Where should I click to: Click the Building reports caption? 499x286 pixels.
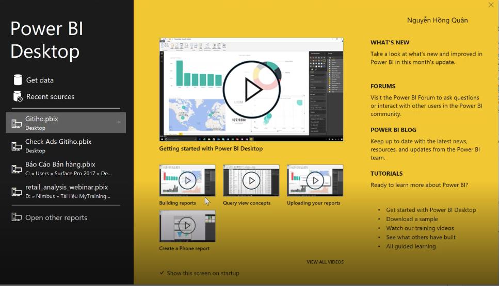coord(178,203)
